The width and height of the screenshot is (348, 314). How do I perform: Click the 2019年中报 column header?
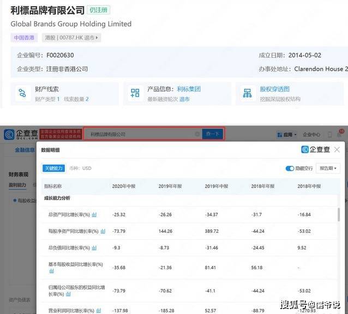point(217,186)
